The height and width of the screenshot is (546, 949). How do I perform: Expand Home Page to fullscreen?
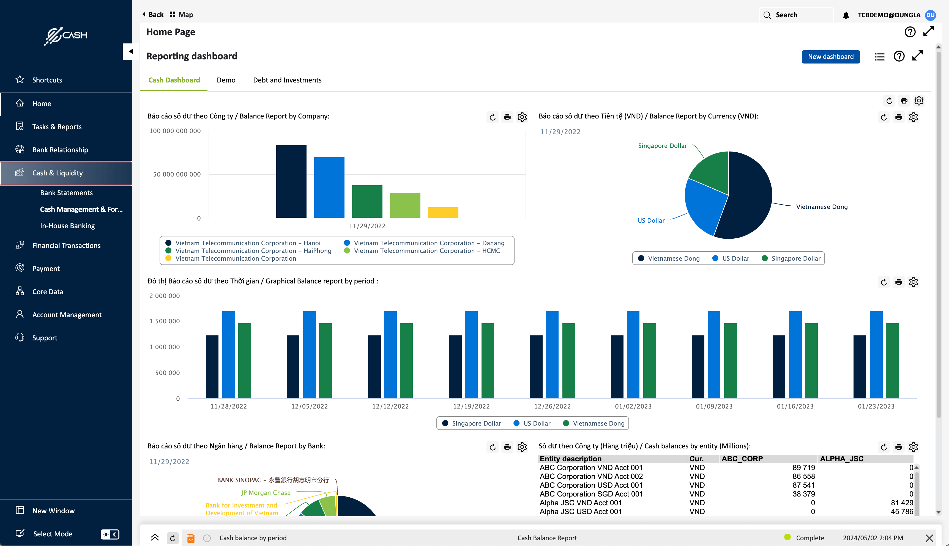[x=929, y=32]
